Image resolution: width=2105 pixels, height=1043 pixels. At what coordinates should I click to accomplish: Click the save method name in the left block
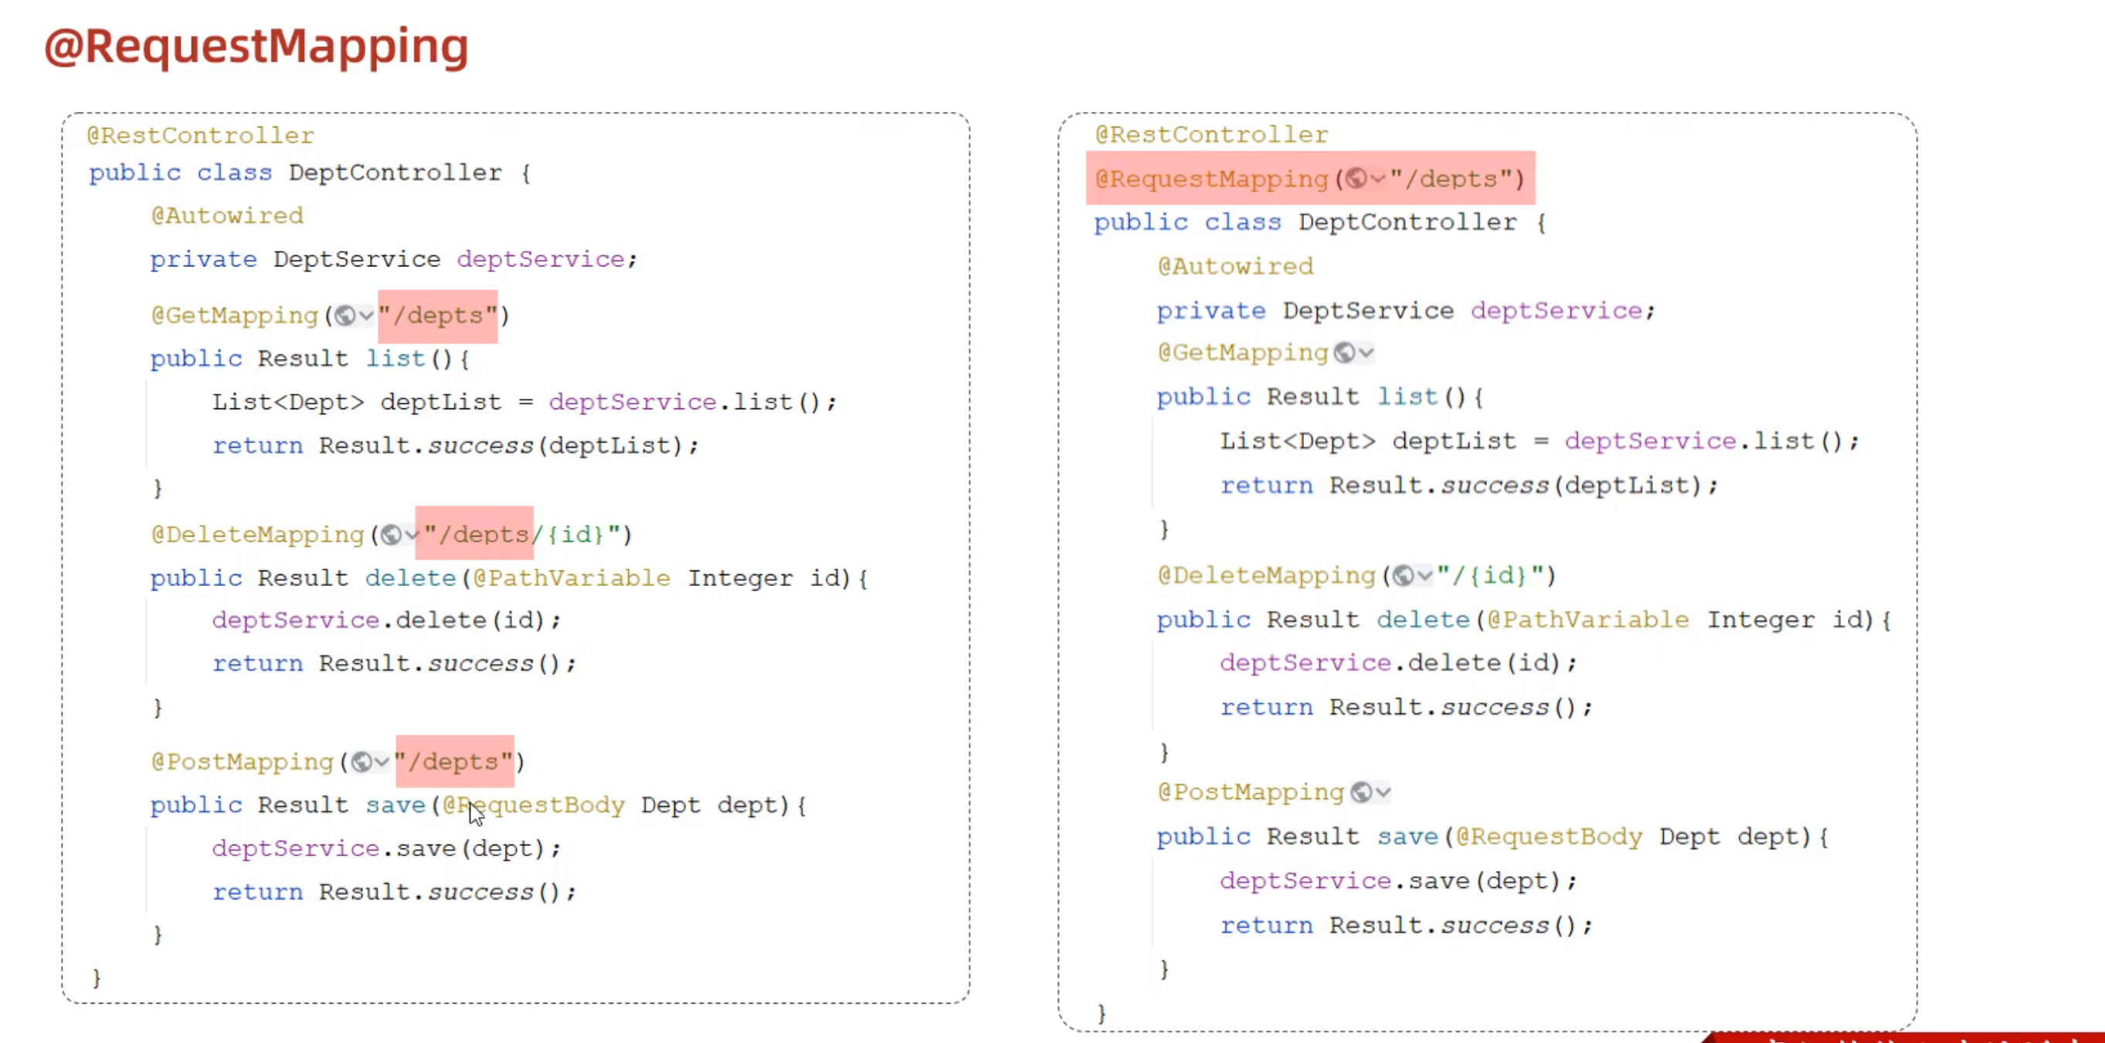pyautogui.click(x=396, y=805)
